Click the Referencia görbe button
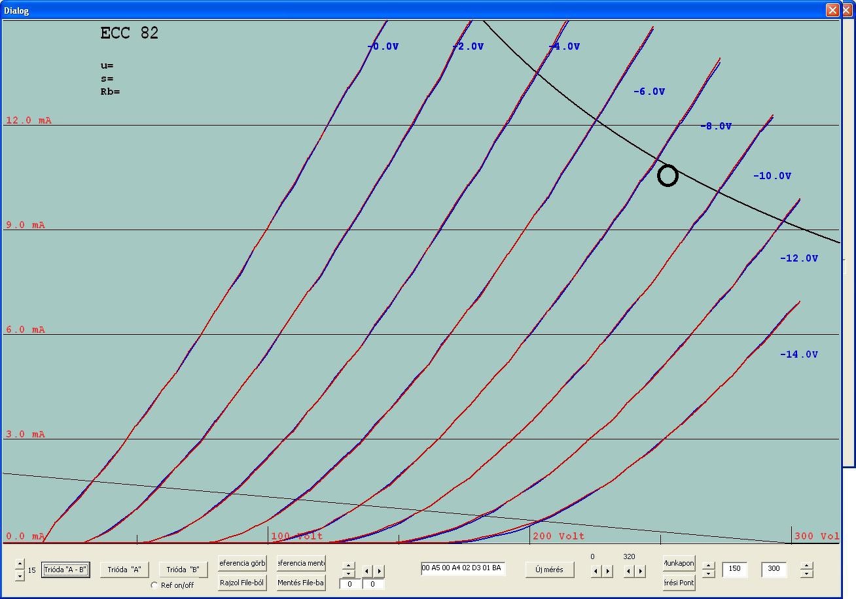 [x=242, y=563]
